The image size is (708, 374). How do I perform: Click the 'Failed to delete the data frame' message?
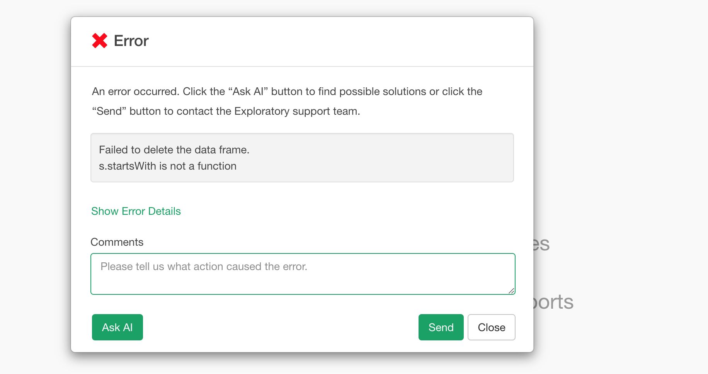(174, 150)
